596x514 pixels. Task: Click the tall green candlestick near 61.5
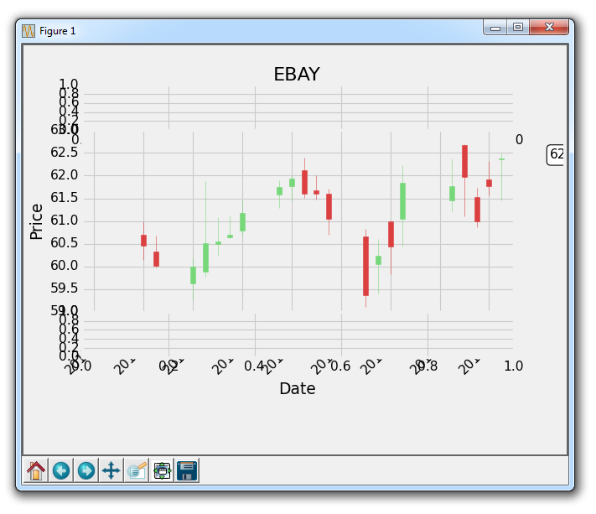402,201
